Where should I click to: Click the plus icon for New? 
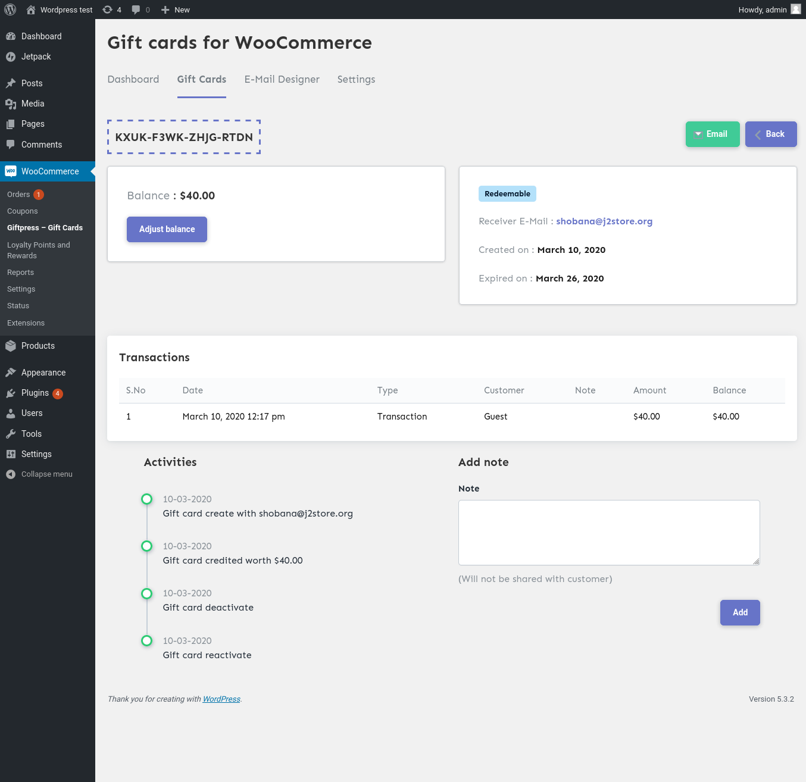click(x=165, y=10)
